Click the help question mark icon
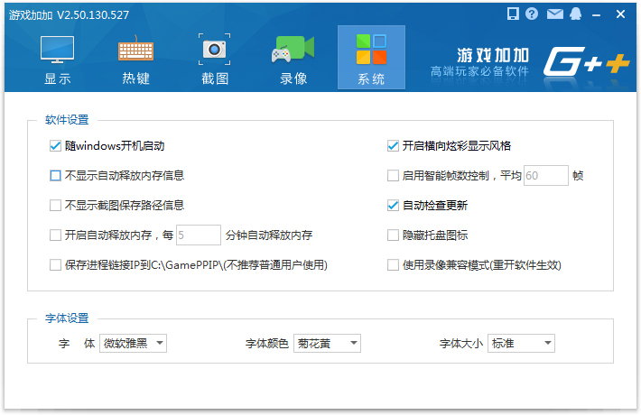The image size is (641, 415). click(533, 14)
